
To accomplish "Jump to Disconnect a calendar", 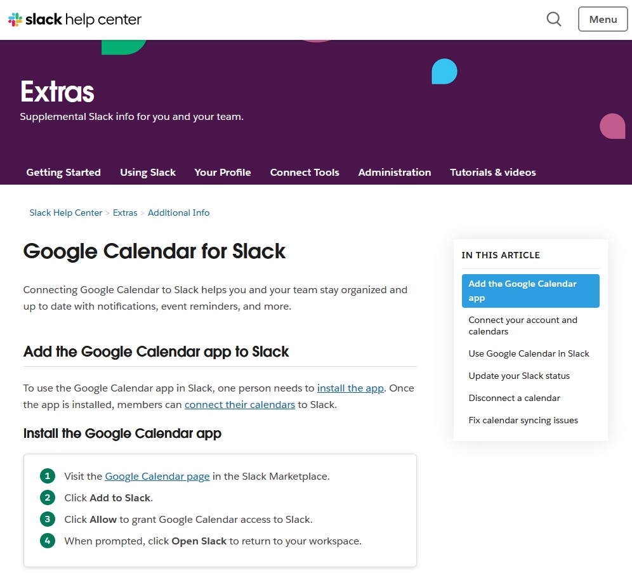I will coord(514,398).
